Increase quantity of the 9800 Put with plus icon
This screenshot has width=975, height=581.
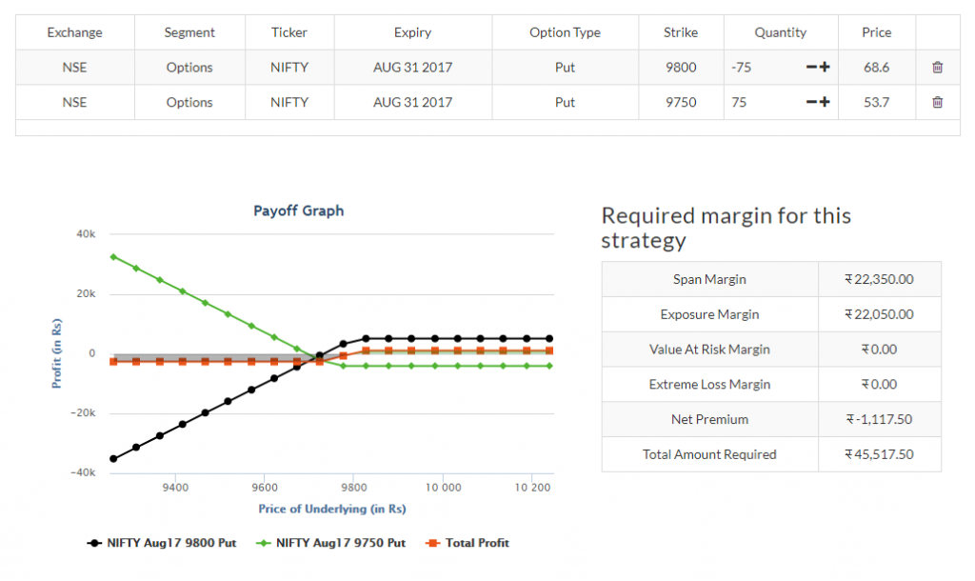coord(825,67)
